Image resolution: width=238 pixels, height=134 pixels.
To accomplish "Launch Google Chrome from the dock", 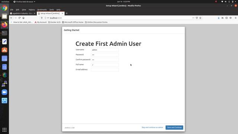I will (x=4, y=8).
